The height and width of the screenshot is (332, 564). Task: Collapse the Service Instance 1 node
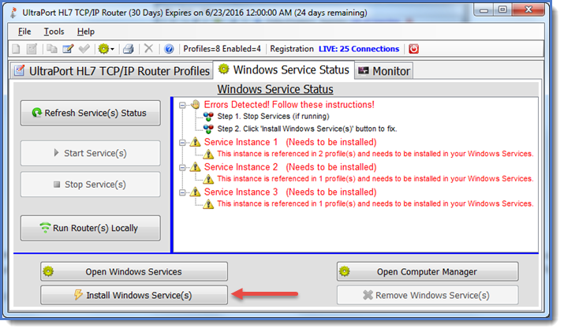coord(181,142)
